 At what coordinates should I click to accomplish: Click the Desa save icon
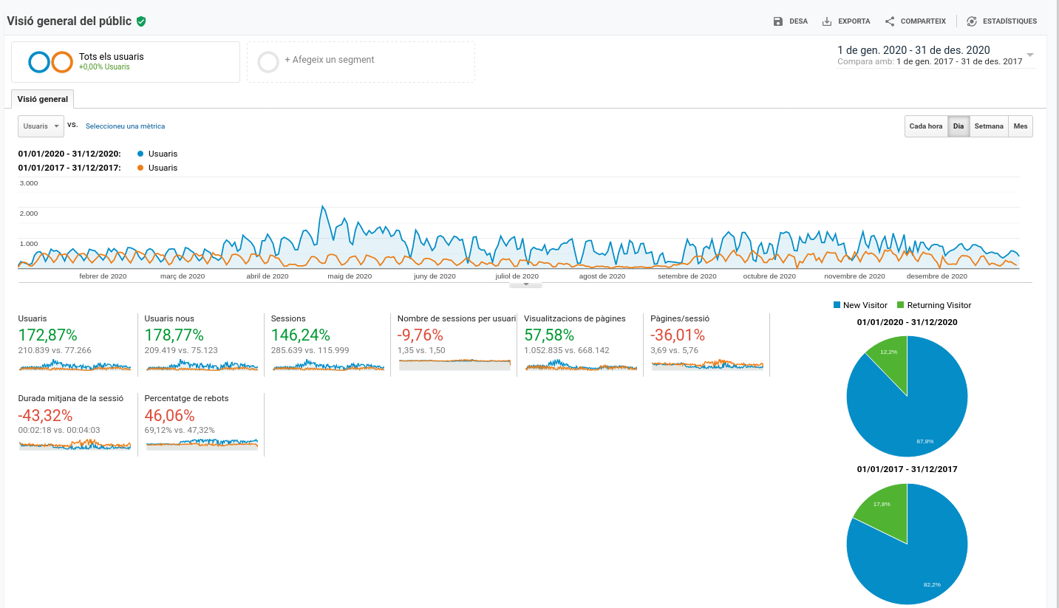pos(777,21)
